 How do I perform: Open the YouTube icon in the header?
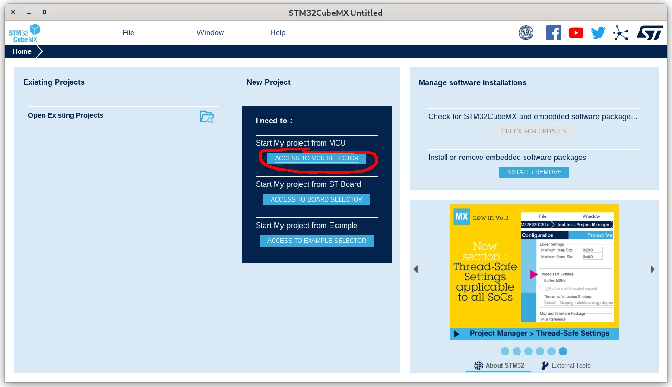576,33
